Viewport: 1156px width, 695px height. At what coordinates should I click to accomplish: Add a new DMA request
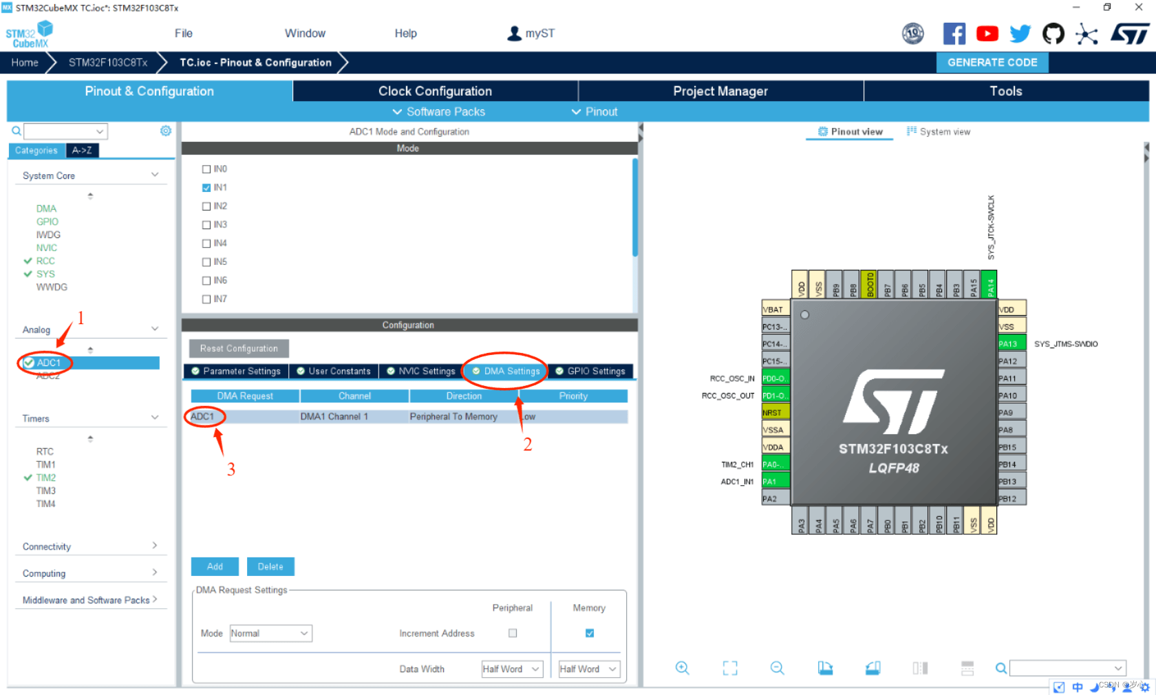point(215,566)
